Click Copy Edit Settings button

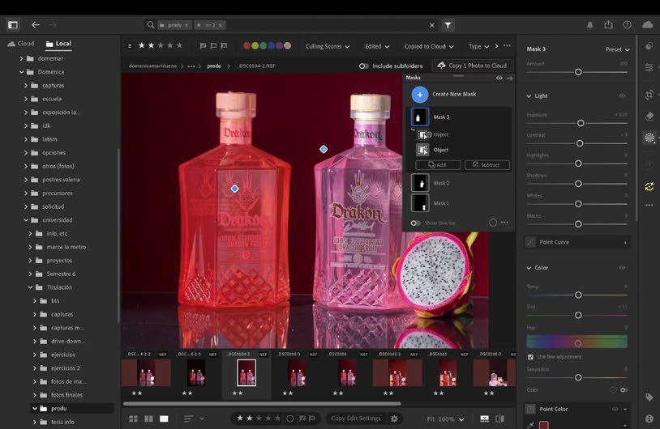(x=356, y=418)
